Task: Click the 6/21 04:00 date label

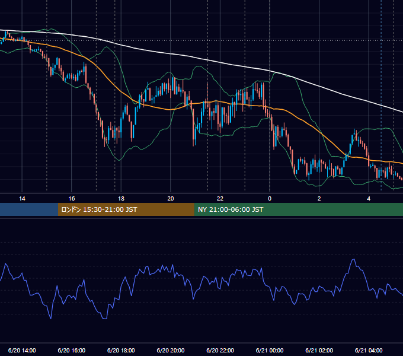Action: (x=369, y=350)
